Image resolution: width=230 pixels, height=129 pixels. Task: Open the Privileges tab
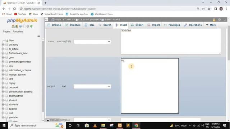click(x=172, y=25)
